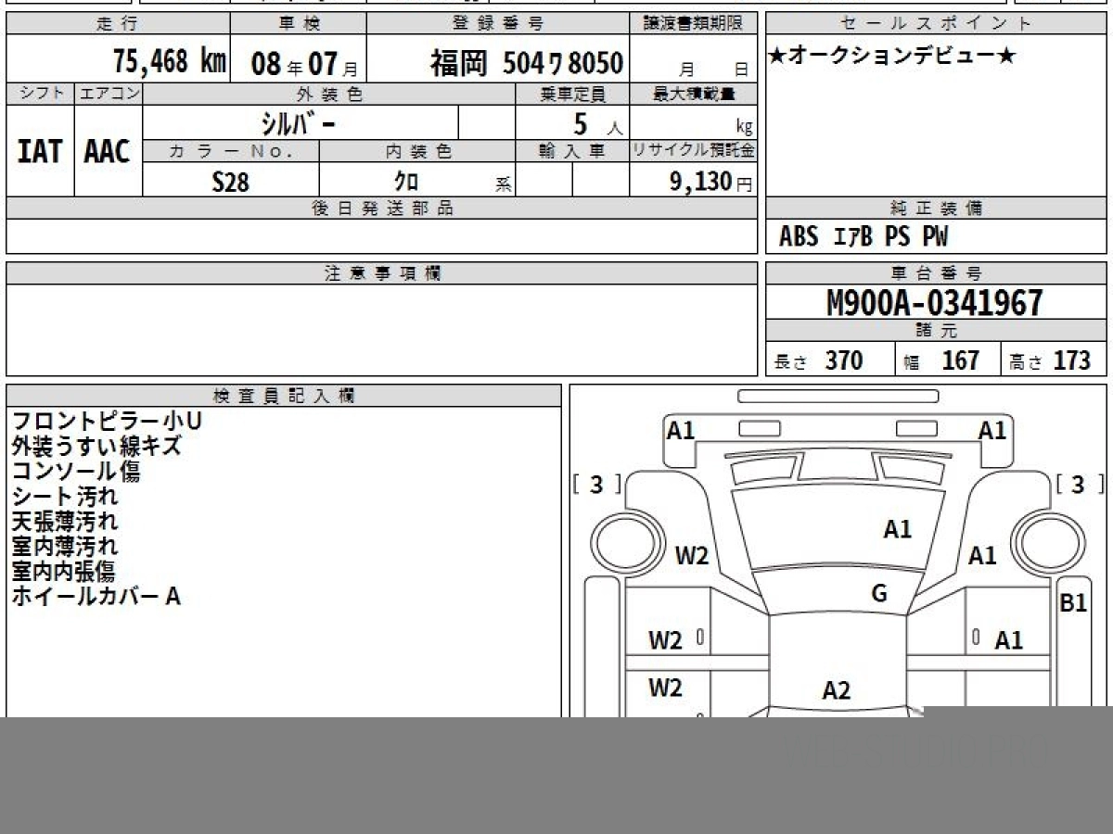Click the right [3] tire rating bracket
The width and height of the screenshot is (1113, 834).
[x=1079, y=484]
